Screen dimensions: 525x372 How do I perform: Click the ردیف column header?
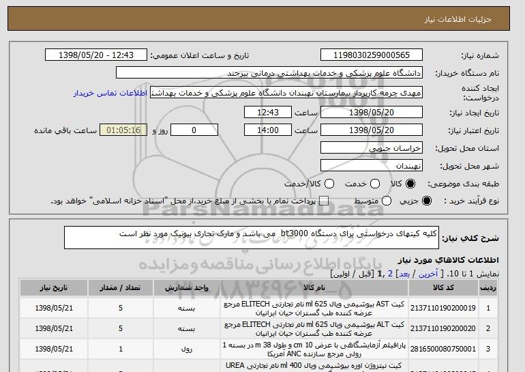(x=487, y=288)
